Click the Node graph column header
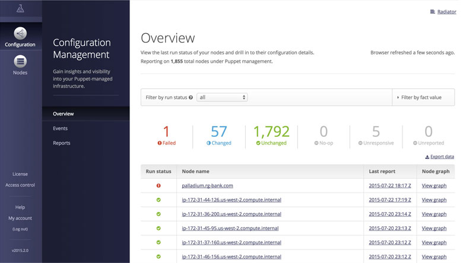466x263 pixels. coord(436,171)
